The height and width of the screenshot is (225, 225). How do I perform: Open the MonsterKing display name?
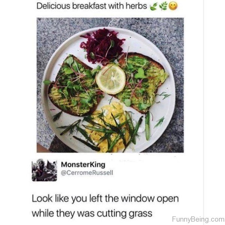click(83, 165)
